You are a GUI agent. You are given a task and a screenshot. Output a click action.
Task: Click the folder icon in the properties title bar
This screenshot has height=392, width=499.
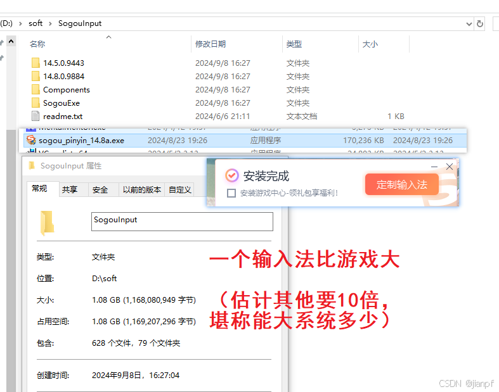coord(32,165)
